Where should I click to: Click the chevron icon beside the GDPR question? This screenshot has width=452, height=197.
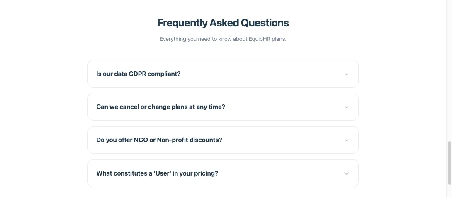click(x=346, y=74)
